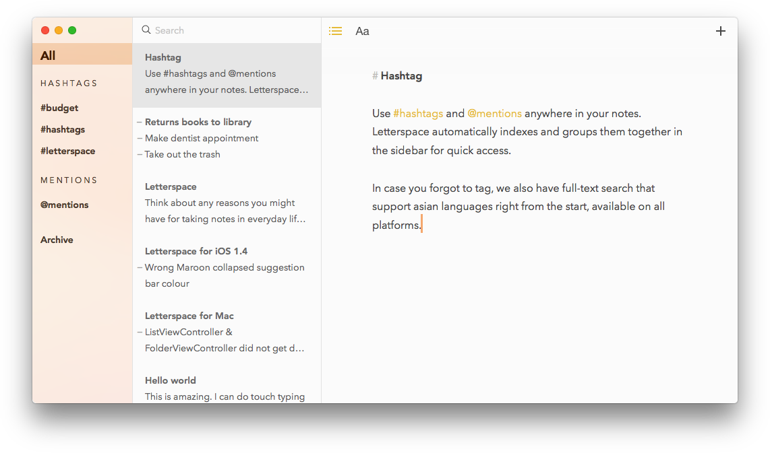
Task: Open the #letterspace hashtag
Action: [68, 151]
